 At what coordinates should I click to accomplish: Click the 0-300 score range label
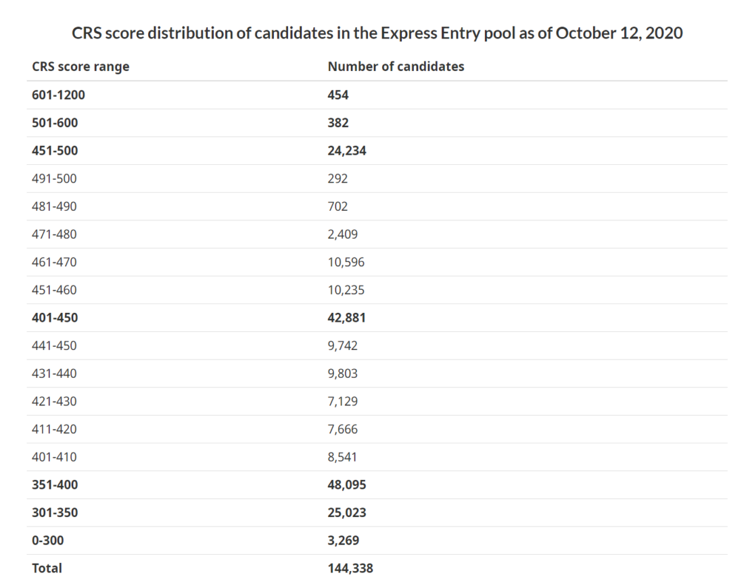coord(47,540)
